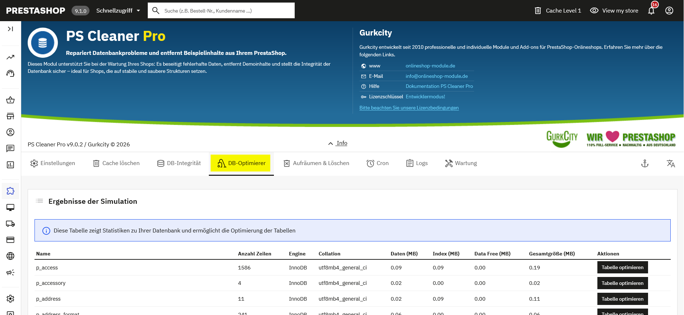Open the Lizenzbedingungen notice link
The height and width of the screenshot is (315, 684).
click(409, 108)
